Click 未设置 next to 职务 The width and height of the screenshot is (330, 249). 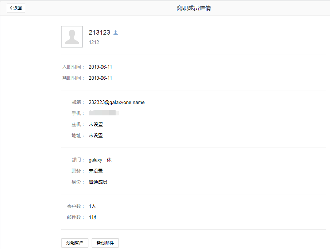tap(95, 171)
